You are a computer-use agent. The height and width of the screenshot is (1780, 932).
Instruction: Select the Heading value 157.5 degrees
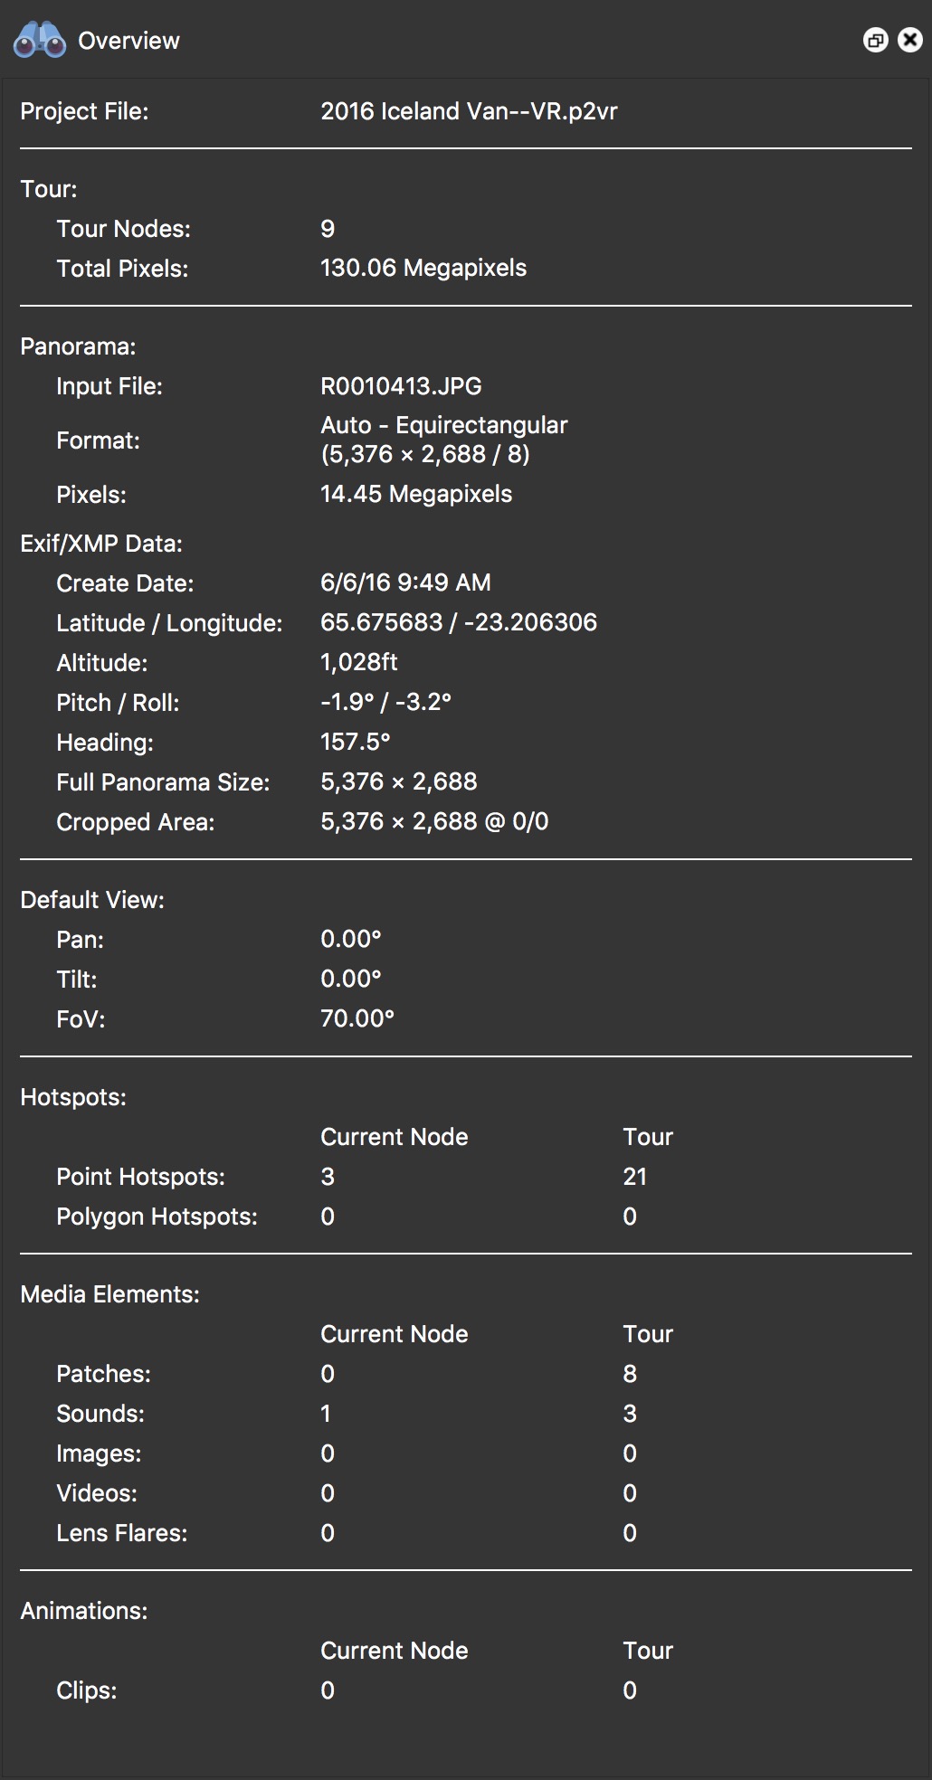pos(355,742)
